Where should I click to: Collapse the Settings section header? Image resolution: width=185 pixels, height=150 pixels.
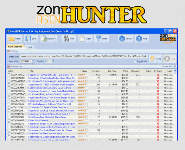coord(92,51)
